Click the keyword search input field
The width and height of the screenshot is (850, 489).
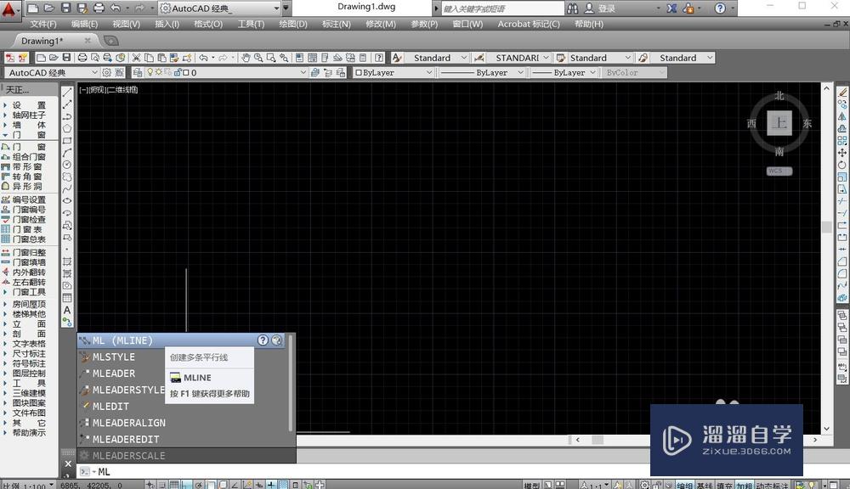click(x=502, y=8)
